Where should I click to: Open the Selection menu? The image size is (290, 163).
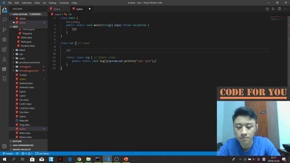click(x=27, y=3)
